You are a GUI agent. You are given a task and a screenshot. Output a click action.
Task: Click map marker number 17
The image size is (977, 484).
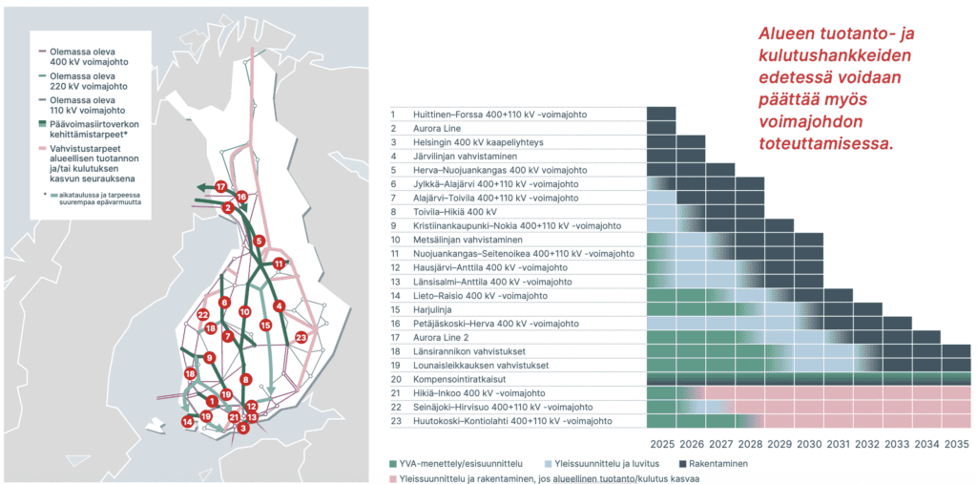click(220, 186)
